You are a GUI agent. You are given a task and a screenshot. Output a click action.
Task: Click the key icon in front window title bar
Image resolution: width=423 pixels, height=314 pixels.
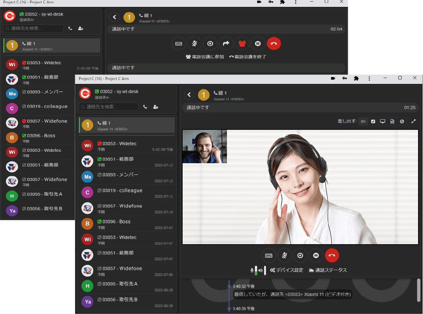pyautogui.click(x=345, y=78)
